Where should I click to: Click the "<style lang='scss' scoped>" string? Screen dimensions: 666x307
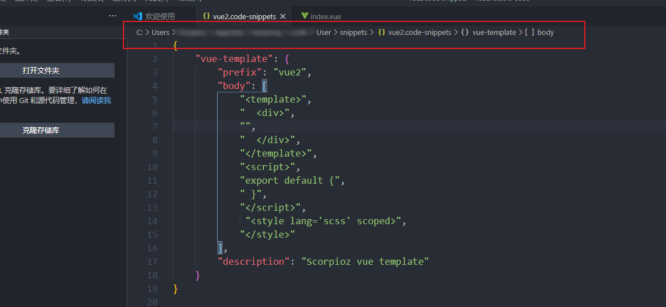pos(323,221)
